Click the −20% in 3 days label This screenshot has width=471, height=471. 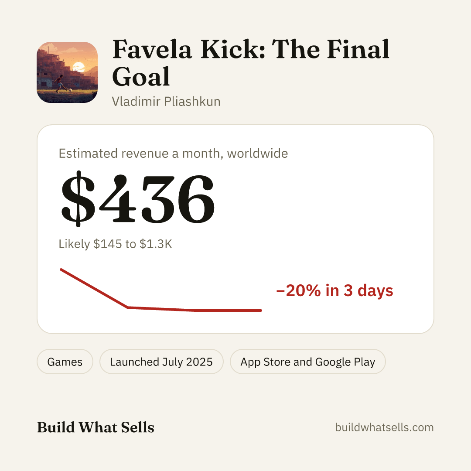point(334,290)
